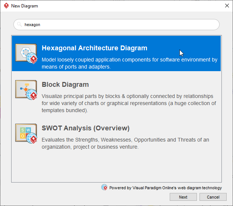233x206 pixels.
Task: Choose the Block Diagram heading
Action: click(x=65, y=85)
